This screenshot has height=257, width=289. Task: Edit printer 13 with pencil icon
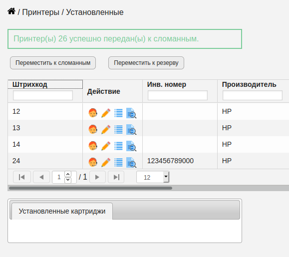[x=106, y=129]
